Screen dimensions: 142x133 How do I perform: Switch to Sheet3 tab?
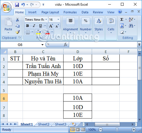61,124
